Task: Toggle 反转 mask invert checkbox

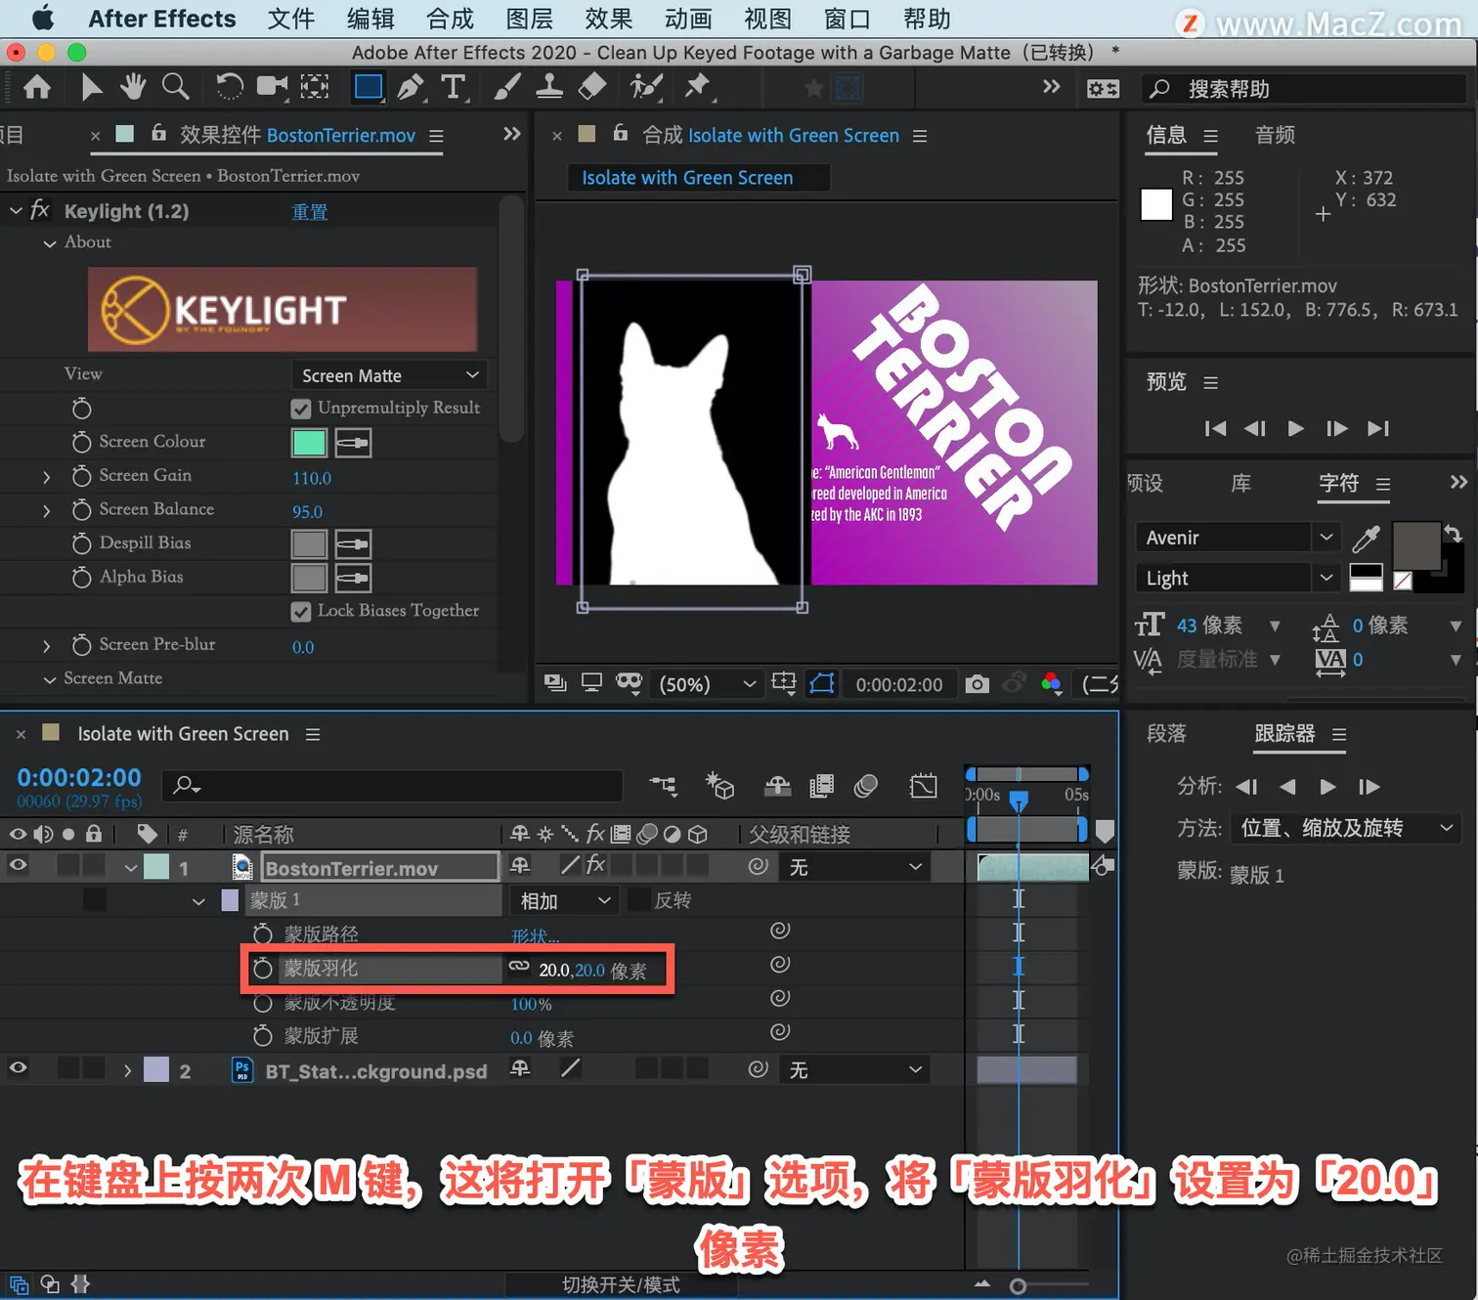Action: click(638, 900)
